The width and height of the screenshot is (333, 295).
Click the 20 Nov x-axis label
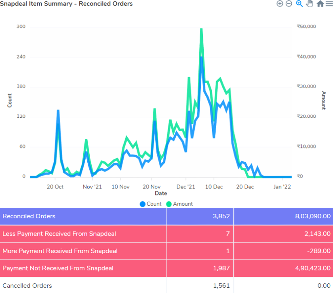[x=152, y=187]
